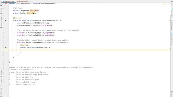Open the Structure tool window
Screen dimensions: 173x97
(1, 74)
